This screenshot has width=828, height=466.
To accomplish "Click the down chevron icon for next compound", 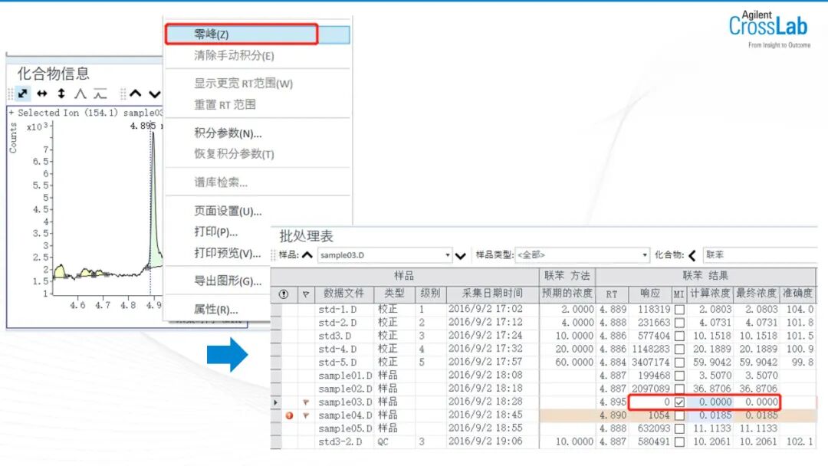I will (155, 94).
